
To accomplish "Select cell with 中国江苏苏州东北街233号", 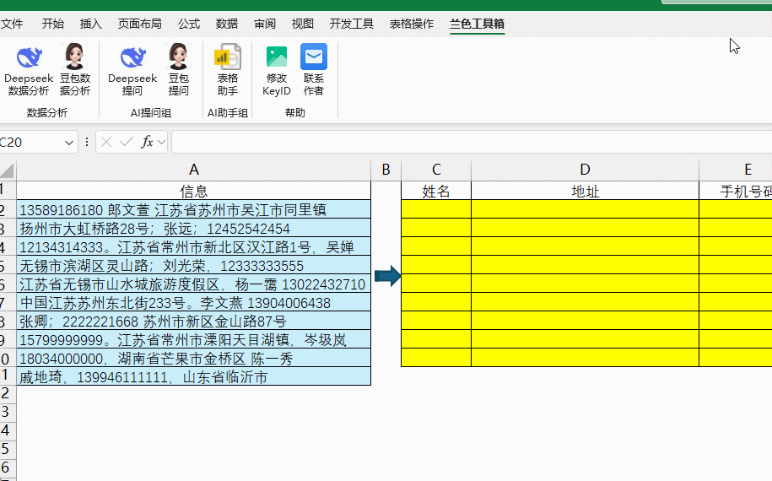I will click(194, 303).
